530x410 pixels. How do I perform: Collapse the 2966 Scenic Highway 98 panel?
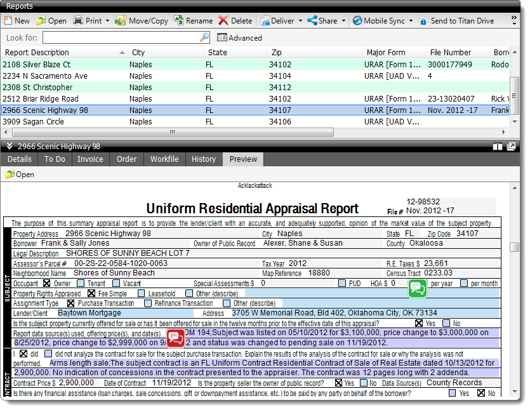(10, 147)
